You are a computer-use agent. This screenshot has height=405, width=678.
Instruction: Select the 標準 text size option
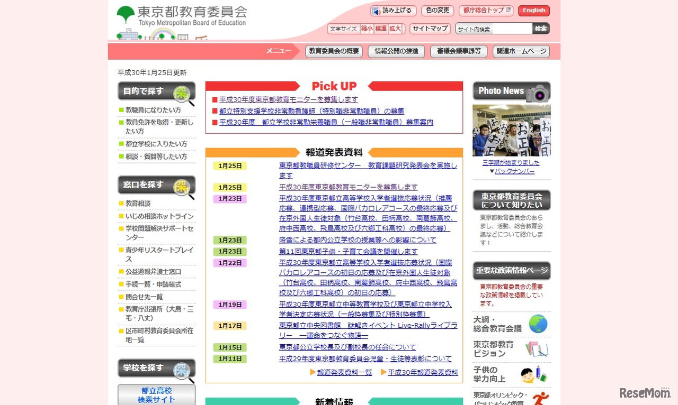tap(381, 29)
